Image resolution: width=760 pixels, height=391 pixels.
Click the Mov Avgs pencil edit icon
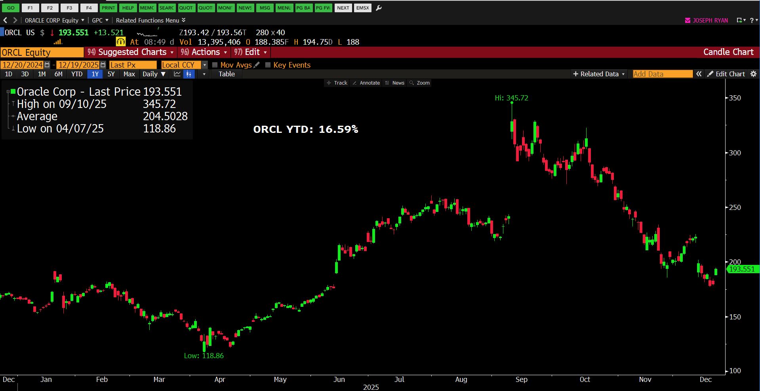point(257,65)
